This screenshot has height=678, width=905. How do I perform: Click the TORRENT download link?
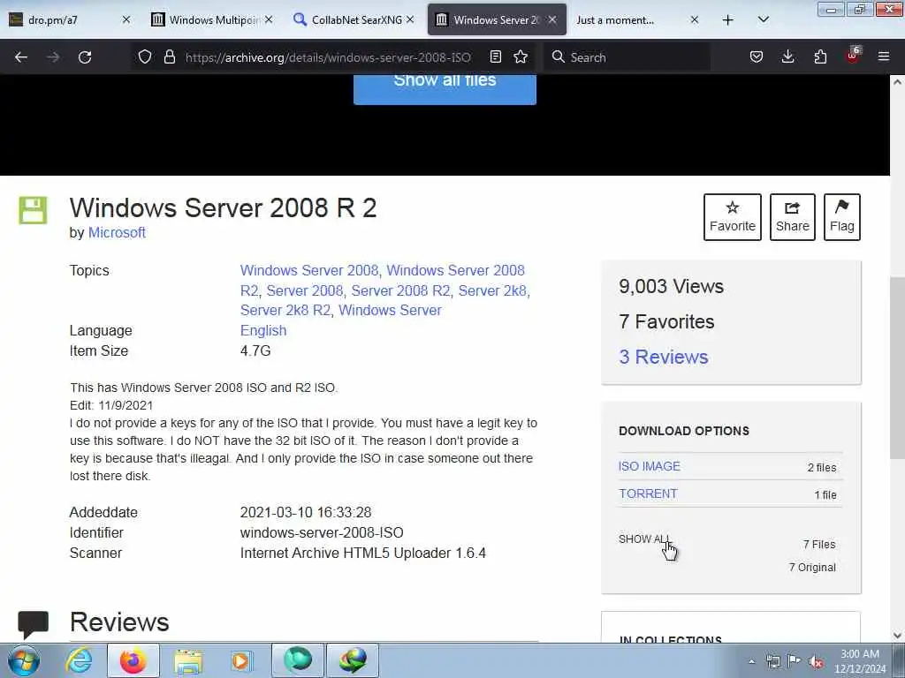tap(648, 494)
